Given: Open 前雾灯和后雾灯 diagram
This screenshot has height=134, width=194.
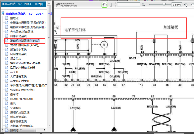Looking at the screenshot, I should coord(20,81).
